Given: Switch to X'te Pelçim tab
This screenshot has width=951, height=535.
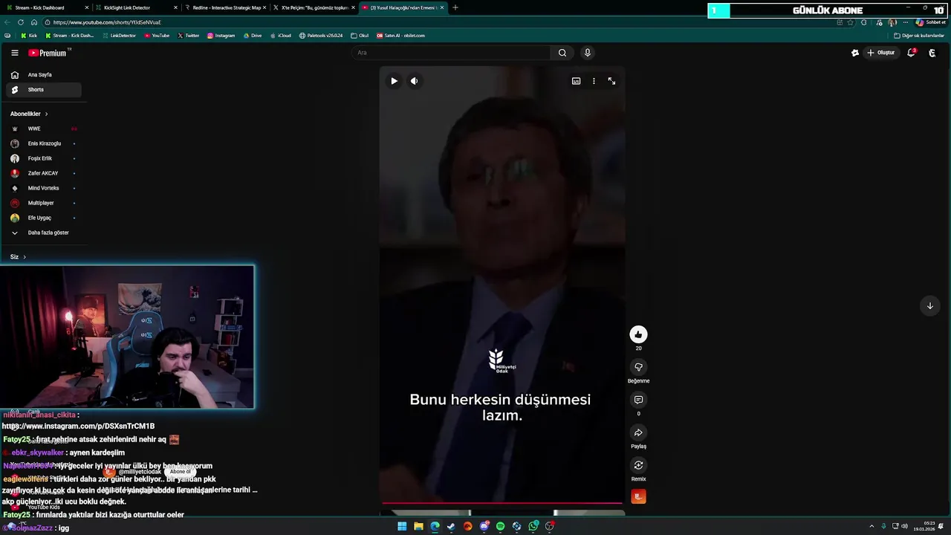Looking at the screenshot, I should [x=315, y=7].
